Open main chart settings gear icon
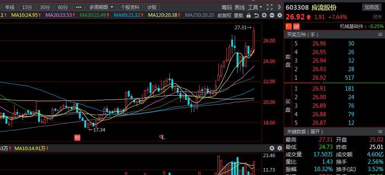The height and width of the screenshot is (175, 385). coord(279,15)
